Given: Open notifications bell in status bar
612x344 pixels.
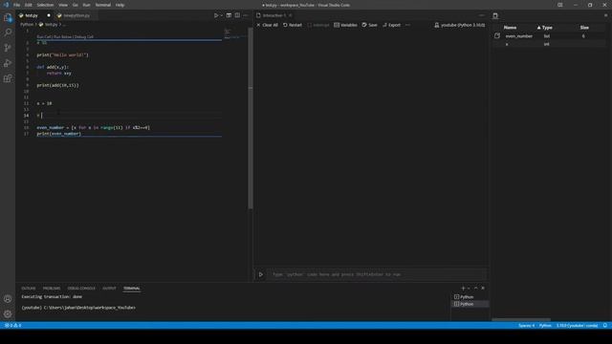Looking at the screenshot, I should coord(605,325).
